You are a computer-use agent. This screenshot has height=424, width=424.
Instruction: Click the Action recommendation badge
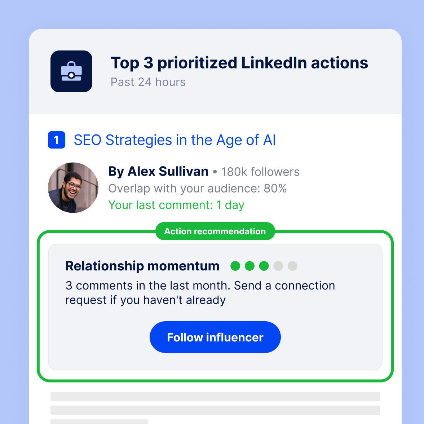(215, 231)
